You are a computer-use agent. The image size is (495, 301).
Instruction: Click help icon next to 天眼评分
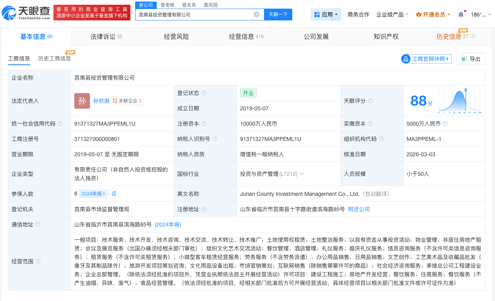[370, 101]
